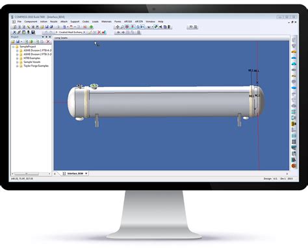The height and width of the screenshot is (248, 308).
Task: Toggle the Project panel pin button
Action: 46,37
